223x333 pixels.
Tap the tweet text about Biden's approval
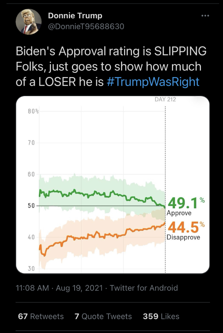click(111, 66)
